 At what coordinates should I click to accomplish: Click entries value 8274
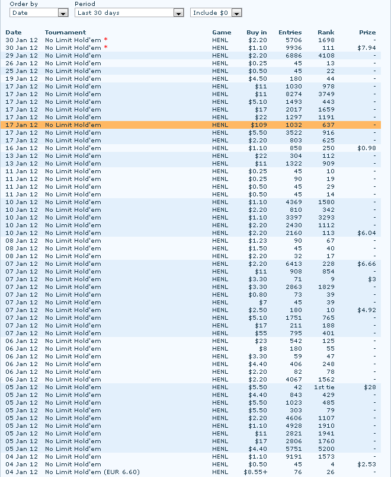click(293, 94)
